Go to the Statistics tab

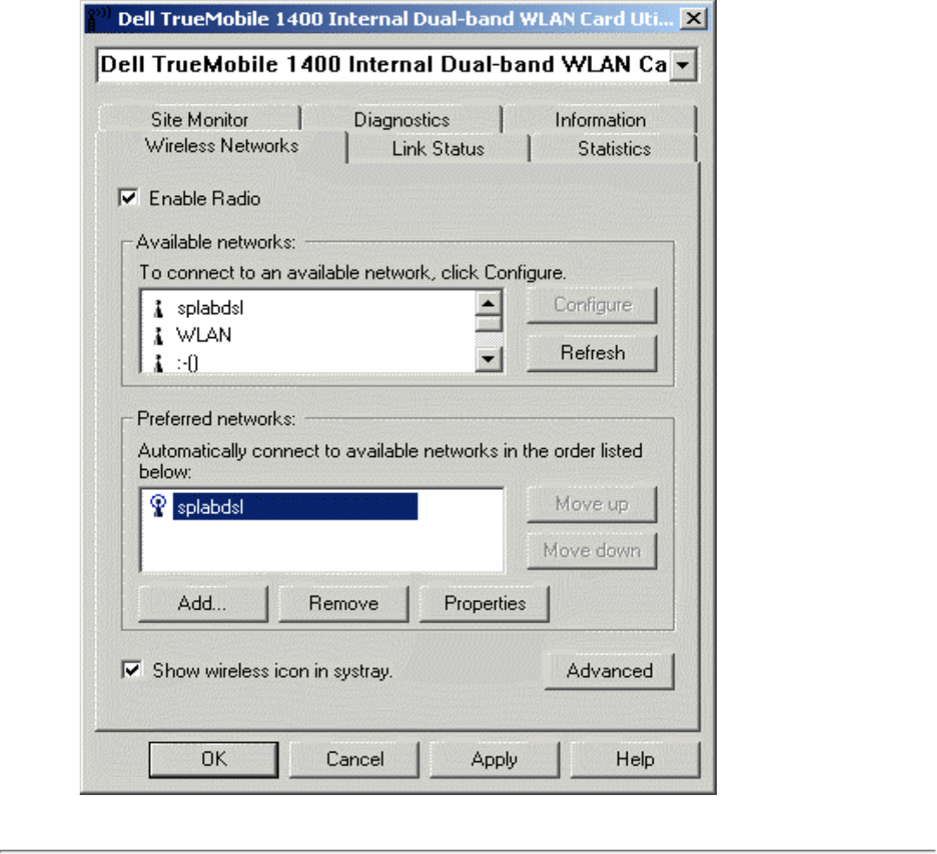click(614, 148)
